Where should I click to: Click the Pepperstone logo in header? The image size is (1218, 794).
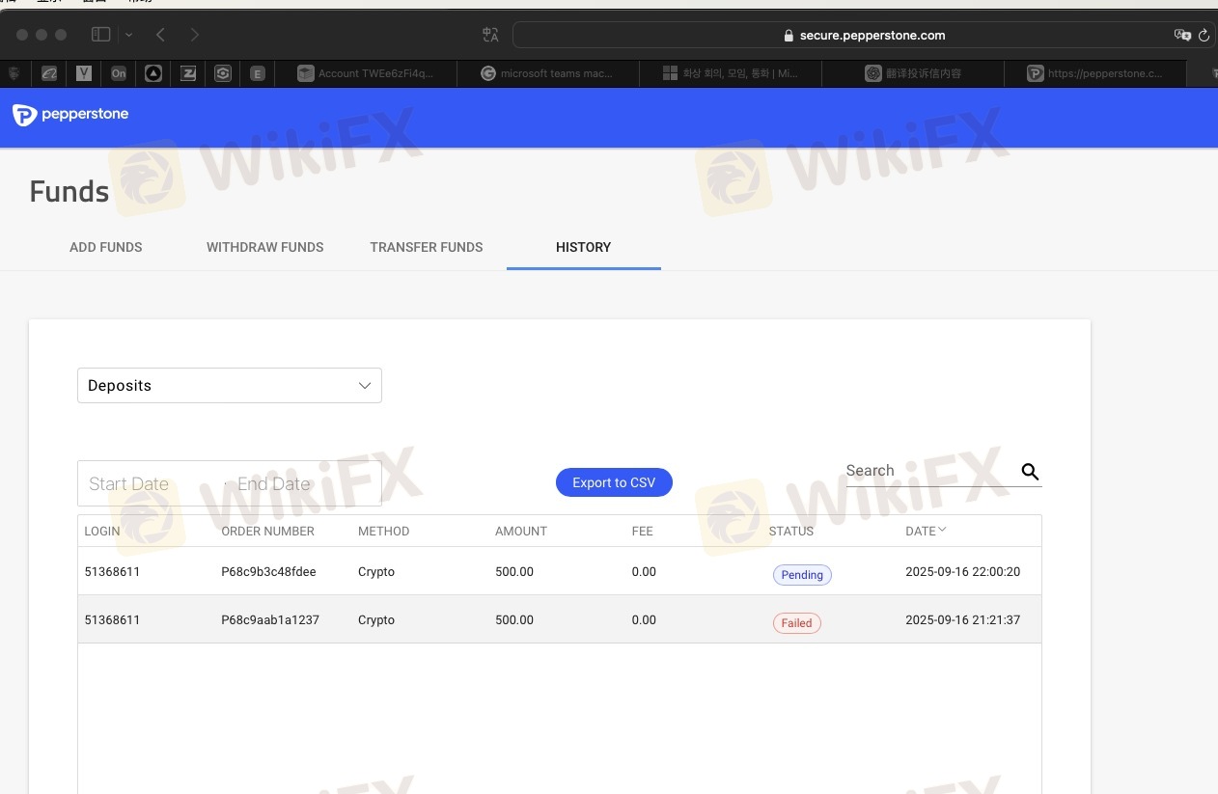[x=70, y=115]
